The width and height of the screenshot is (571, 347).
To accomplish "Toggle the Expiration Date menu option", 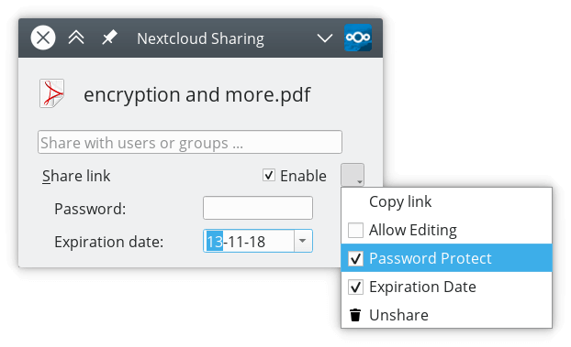I will [446, 287].
